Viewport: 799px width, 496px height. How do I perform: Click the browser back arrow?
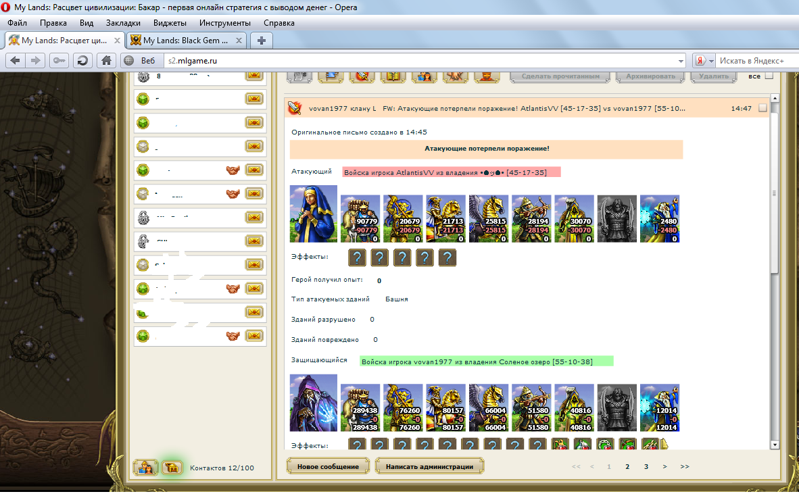click(x=16, y=61)
